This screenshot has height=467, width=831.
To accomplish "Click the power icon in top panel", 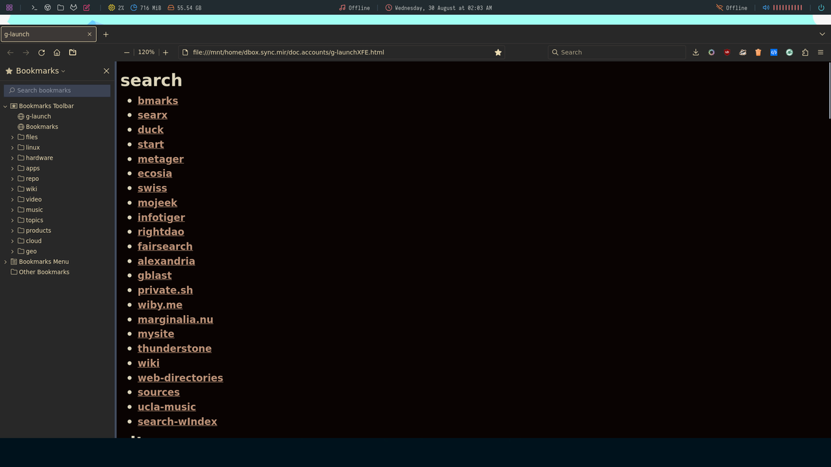I will 821,8.
